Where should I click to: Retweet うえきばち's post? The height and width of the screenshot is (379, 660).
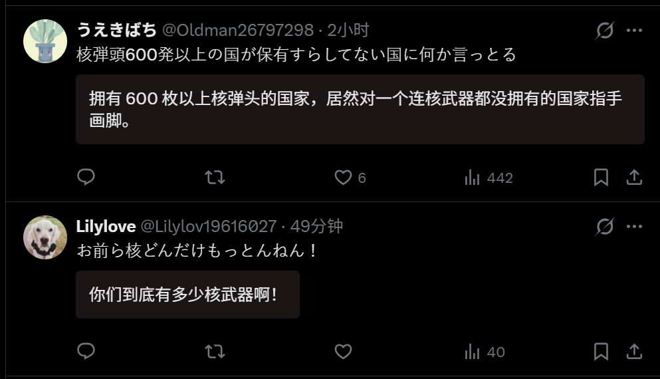pyautogui.click(x=215, y=178)
